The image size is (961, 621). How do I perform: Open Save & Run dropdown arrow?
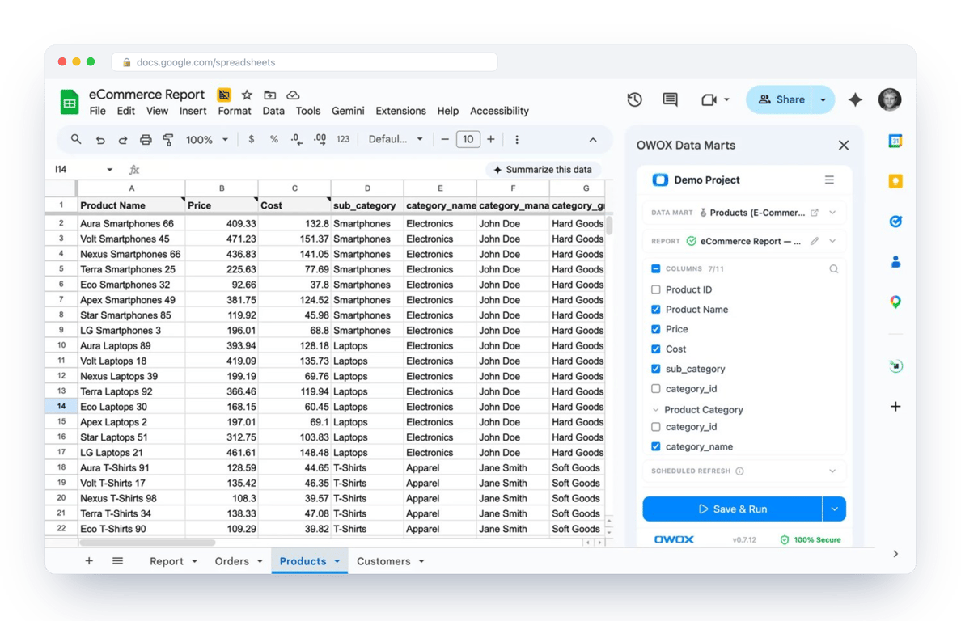(834, 509)
